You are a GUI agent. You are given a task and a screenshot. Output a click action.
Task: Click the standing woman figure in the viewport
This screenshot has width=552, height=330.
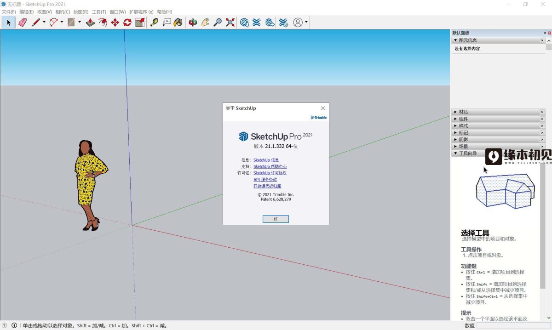91,185
